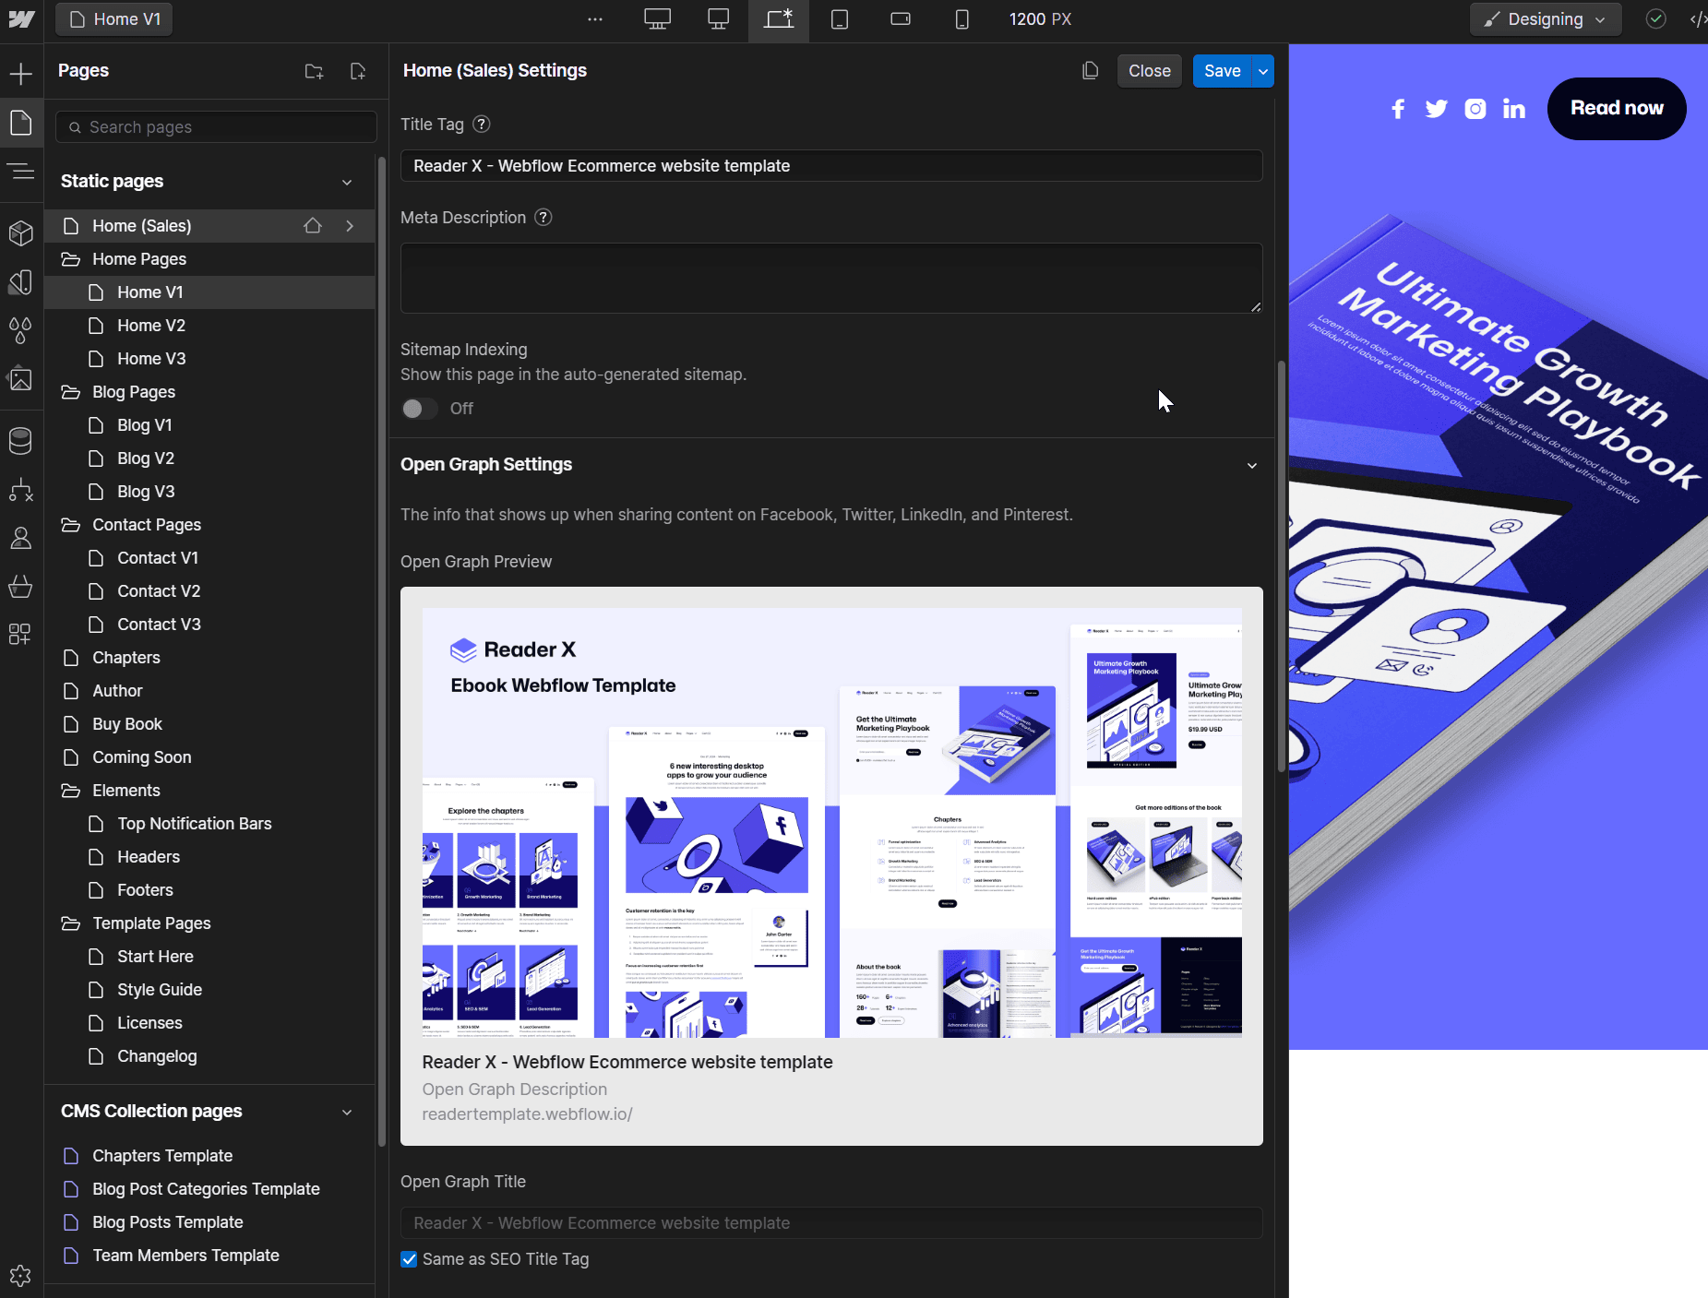Collapse the Static pages section
Viewport: 1708px width, 1298px height.
[347, 182]
